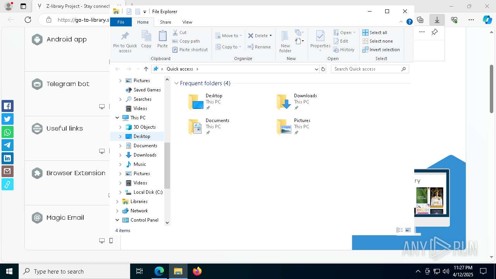Click the Delete ribbon button
This screenshot has width=496, height=279.
pos(258,36)
